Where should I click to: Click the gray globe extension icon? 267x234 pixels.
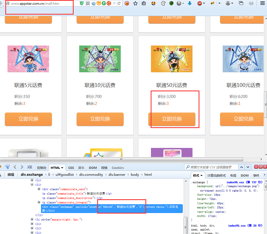pos(179,3)
